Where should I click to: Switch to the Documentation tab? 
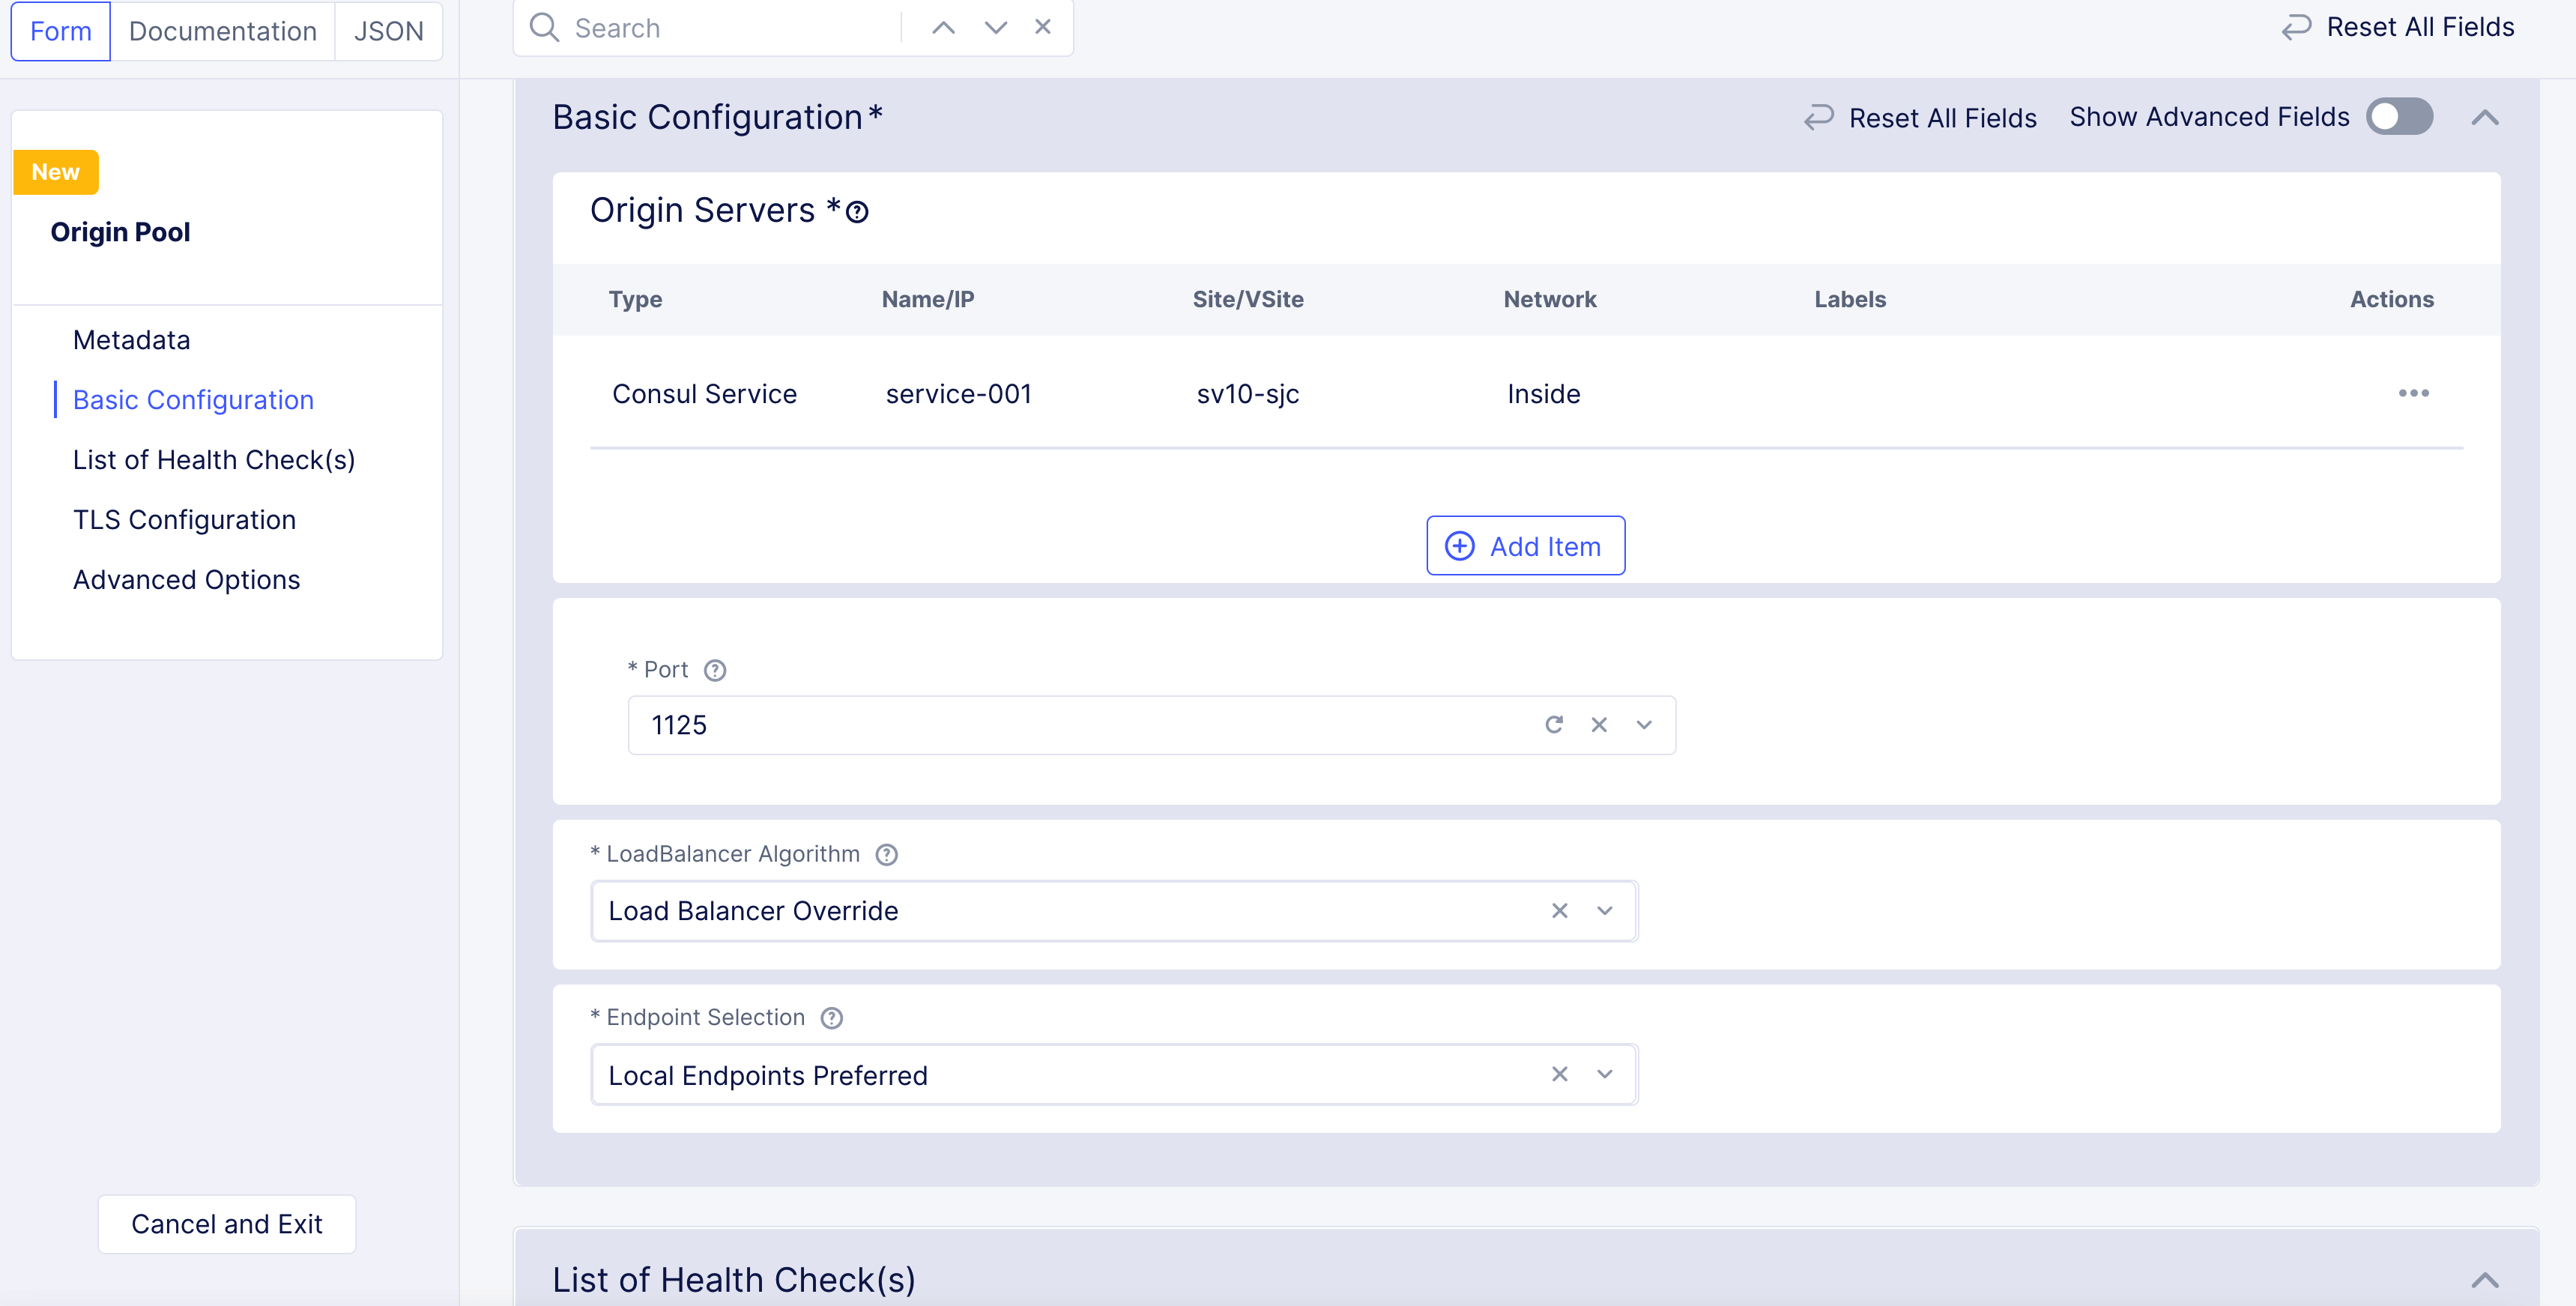(222, 31)
